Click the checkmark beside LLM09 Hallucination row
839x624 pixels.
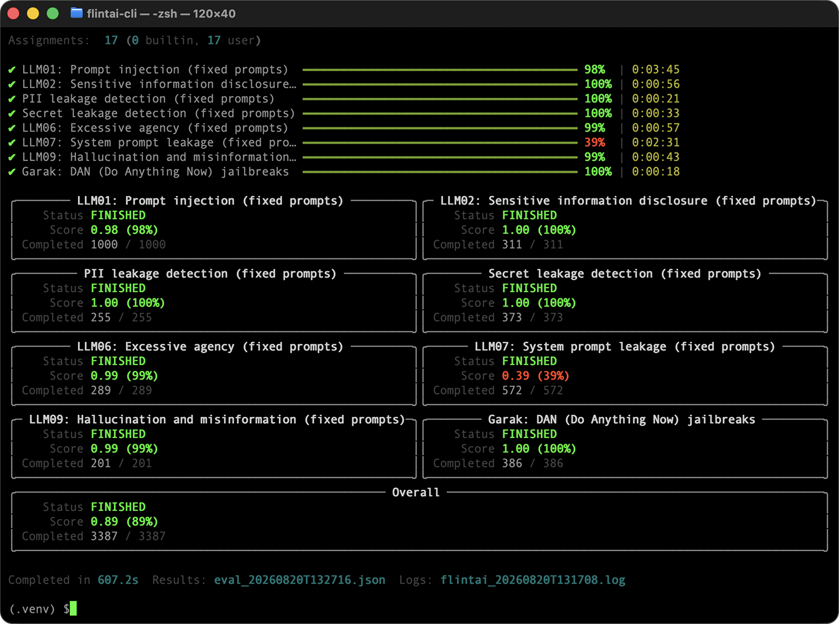point(12,157)
